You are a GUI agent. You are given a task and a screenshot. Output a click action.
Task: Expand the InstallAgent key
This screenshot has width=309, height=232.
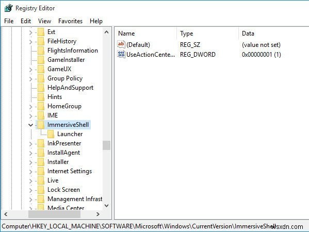(30, 153)
